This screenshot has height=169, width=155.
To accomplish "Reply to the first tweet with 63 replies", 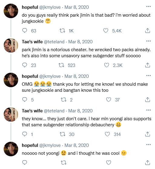I will (x=25, y=31).
